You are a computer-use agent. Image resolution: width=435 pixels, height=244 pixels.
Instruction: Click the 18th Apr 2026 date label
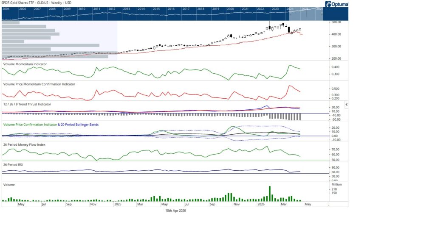[x=175, y=211]
